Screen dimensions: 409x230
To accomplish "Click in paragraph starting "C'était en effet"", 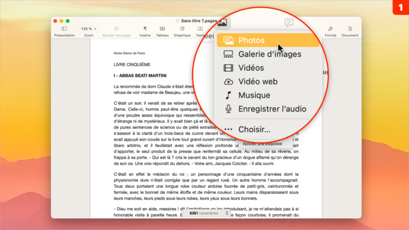I will [206, 187].
